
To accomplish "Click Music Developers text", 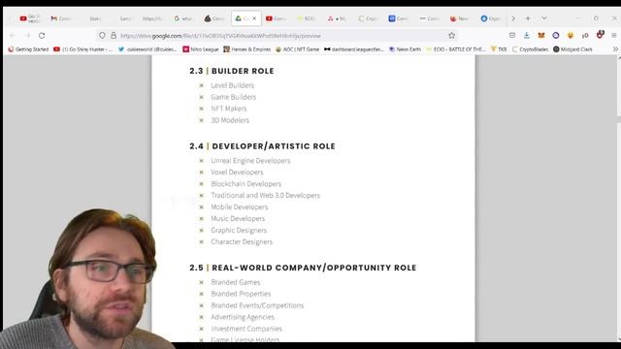I will [238, 218].
